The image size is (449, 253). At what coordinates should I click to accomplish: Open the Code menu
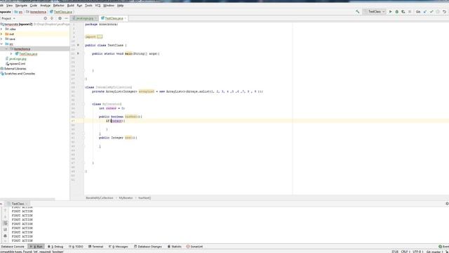pyautogui.click(x=34, y=6)
